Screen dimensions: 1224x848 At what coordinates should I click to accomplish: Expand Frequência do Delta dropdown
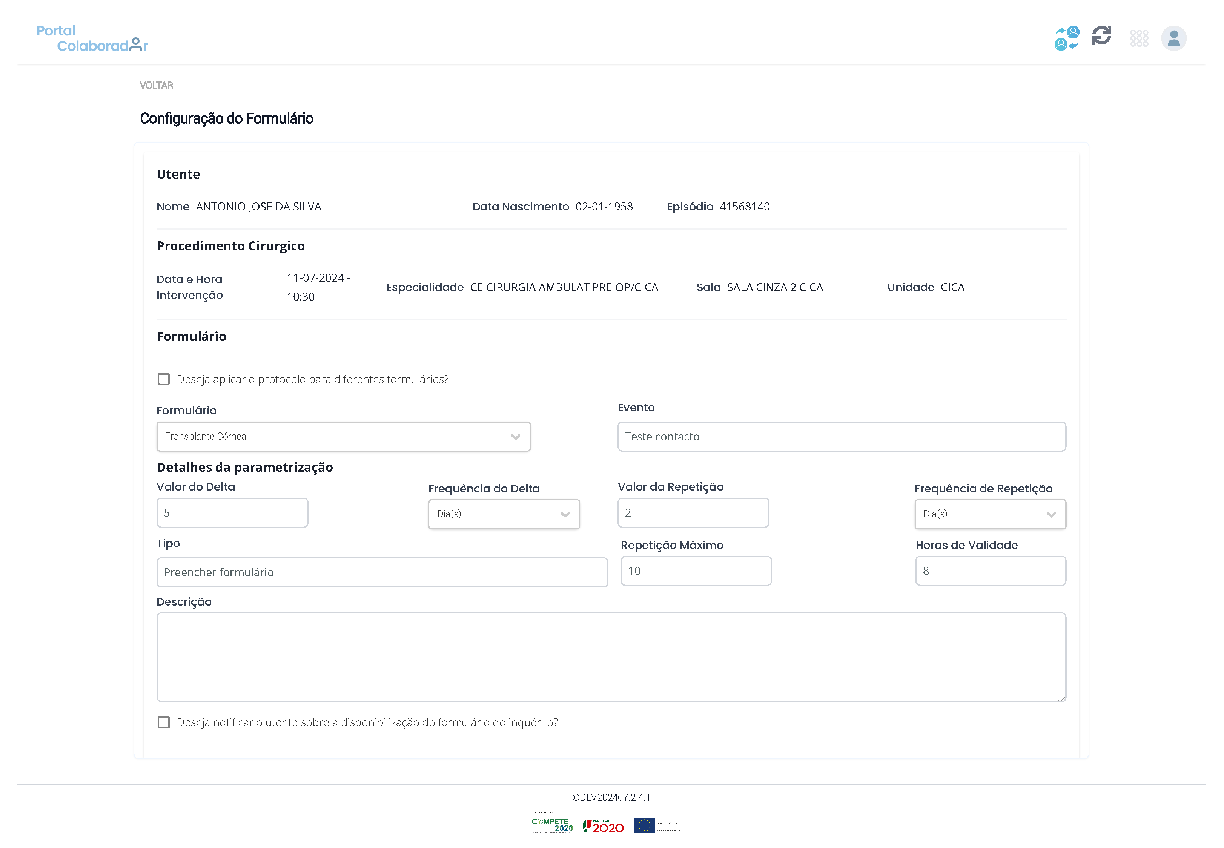(x=503, y=514)
